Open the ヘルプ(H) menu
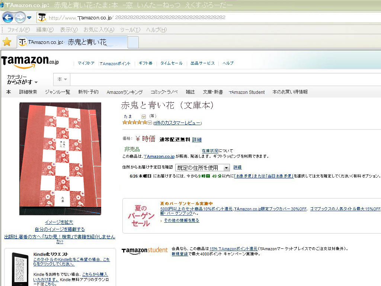Viewport: 381px width, 286px height. [x=157, y=30]
